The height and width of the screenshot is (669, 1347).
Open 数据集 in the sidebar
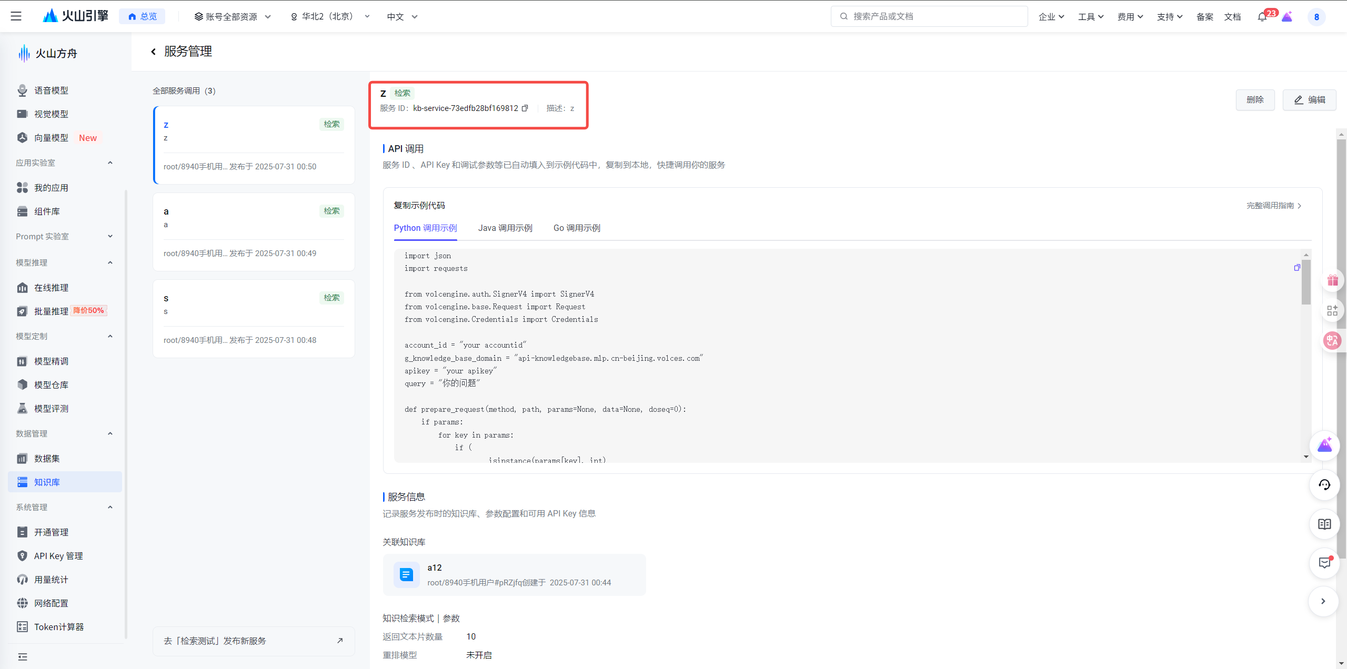[65, 459]
